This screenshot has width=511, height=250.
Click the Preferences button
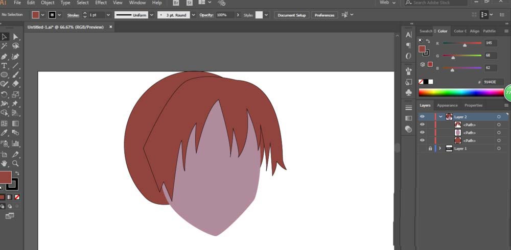click(x=324, y=15)
